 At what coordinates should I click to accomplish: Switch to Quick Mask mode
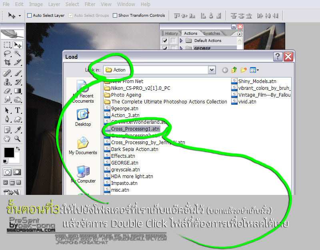[17, 172]
